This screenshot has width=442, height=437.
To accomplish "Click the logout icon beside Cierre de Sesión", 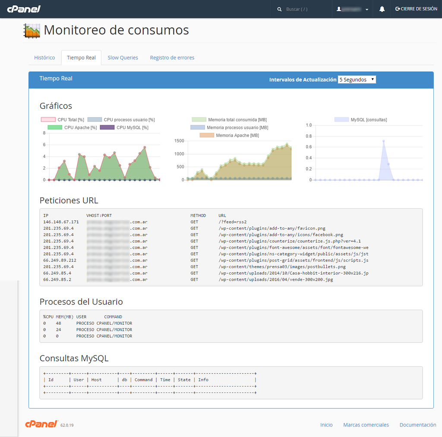I will click(x=398, y=9).
